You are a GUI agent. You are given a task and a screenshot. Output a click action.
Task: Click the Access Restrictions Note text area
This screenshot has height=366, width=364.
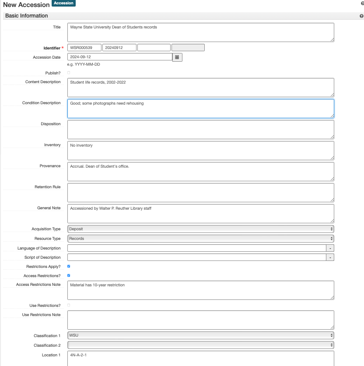click(x=200, y=290)
